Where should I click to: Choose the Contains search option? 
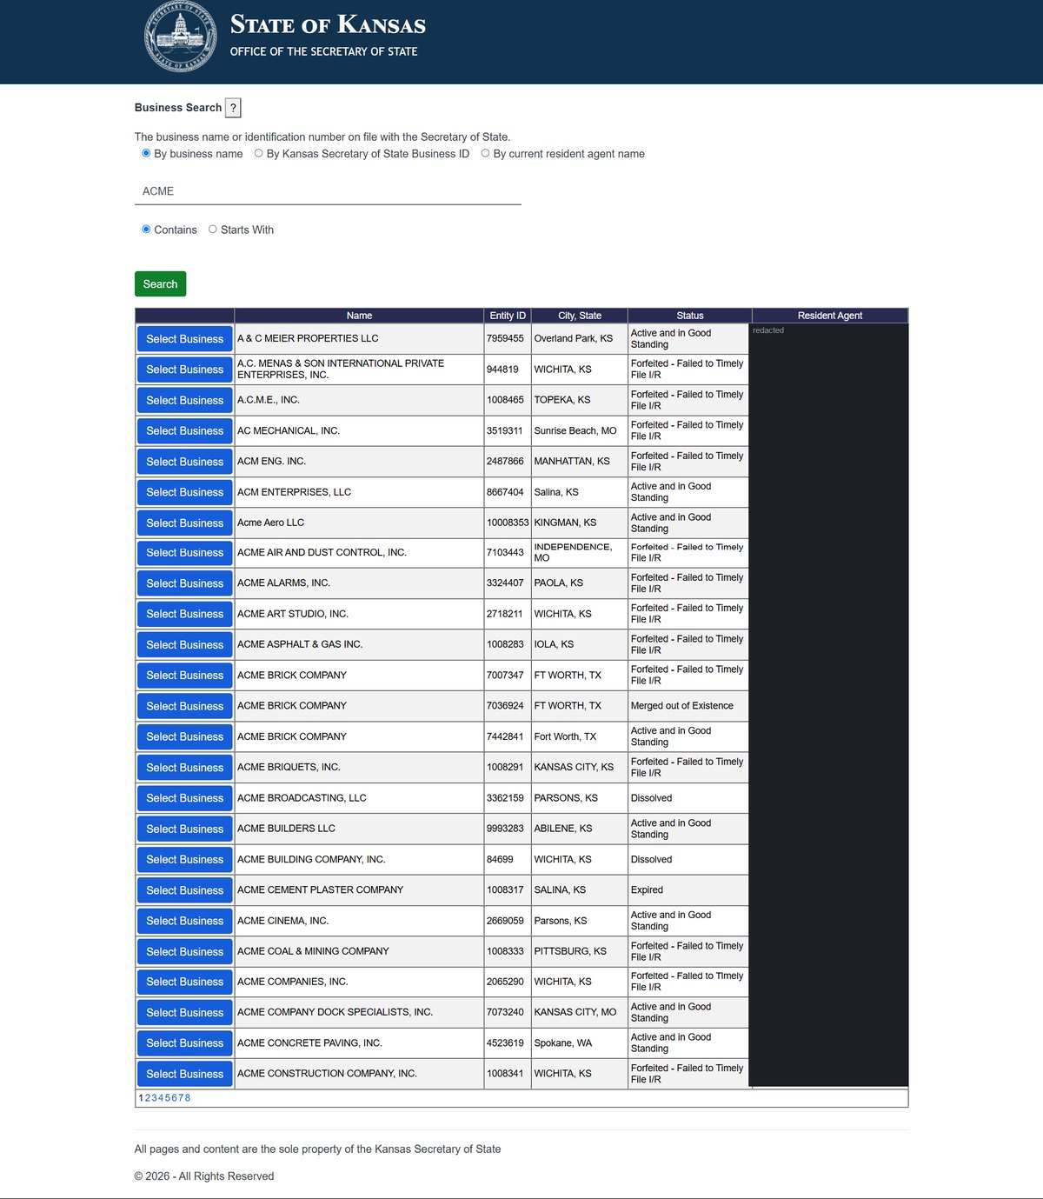146,230
